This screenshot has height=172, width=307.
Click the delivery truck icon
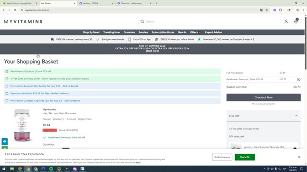point(52,39)
